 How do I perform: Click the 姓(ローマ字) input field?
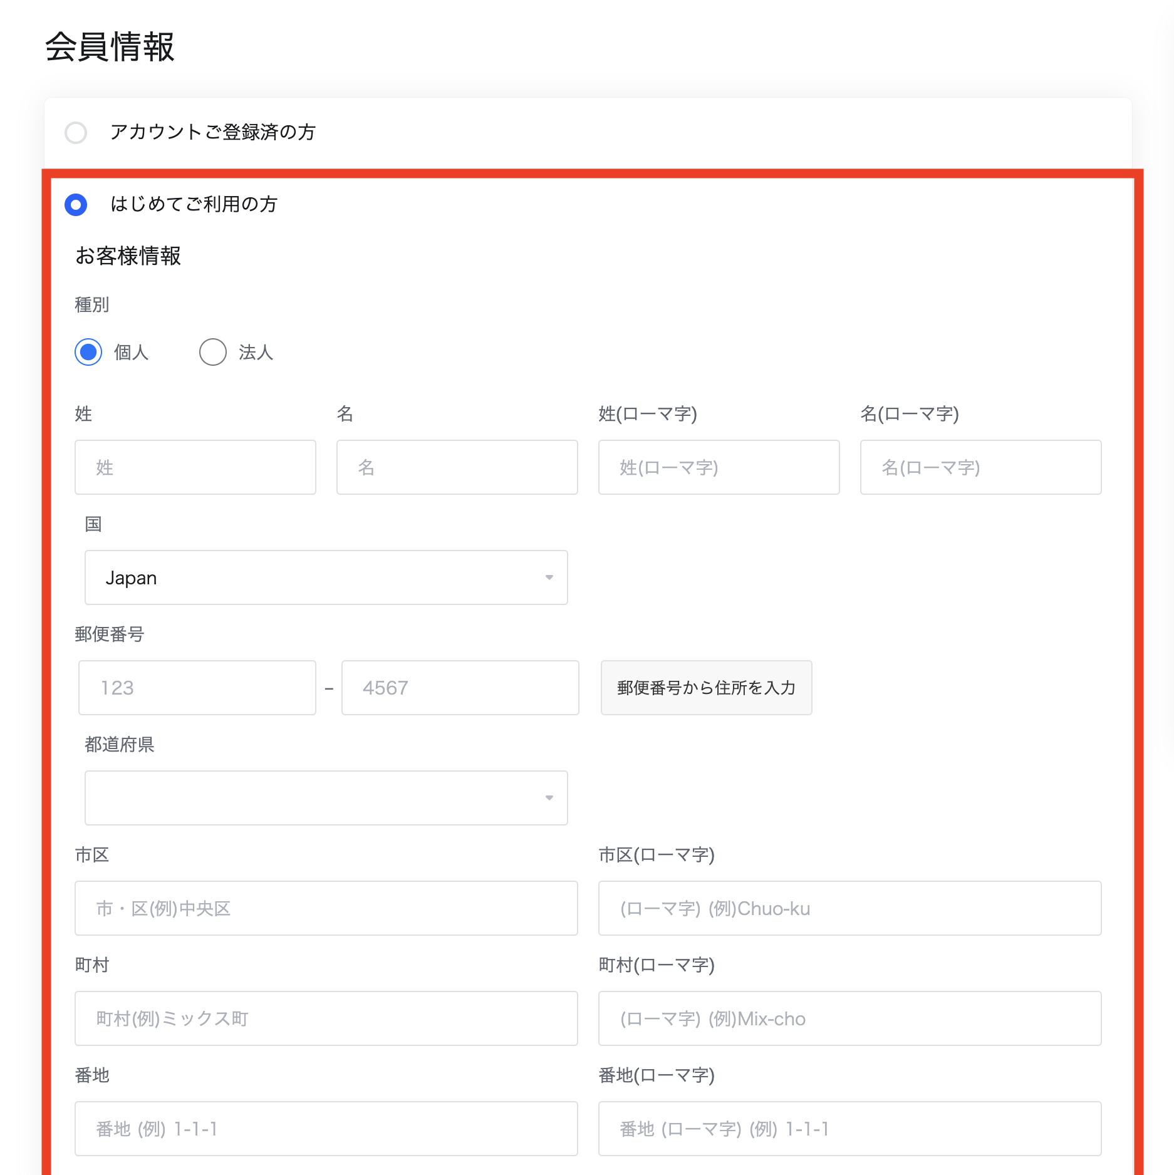tap(719, 467)
